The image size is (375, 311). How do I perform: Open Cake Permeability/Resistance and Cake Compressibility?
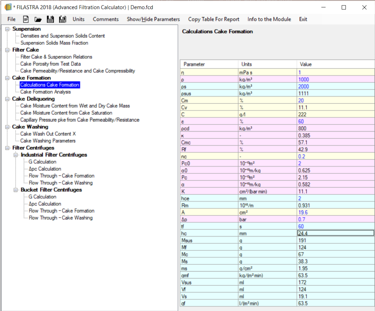pos(77,71)
